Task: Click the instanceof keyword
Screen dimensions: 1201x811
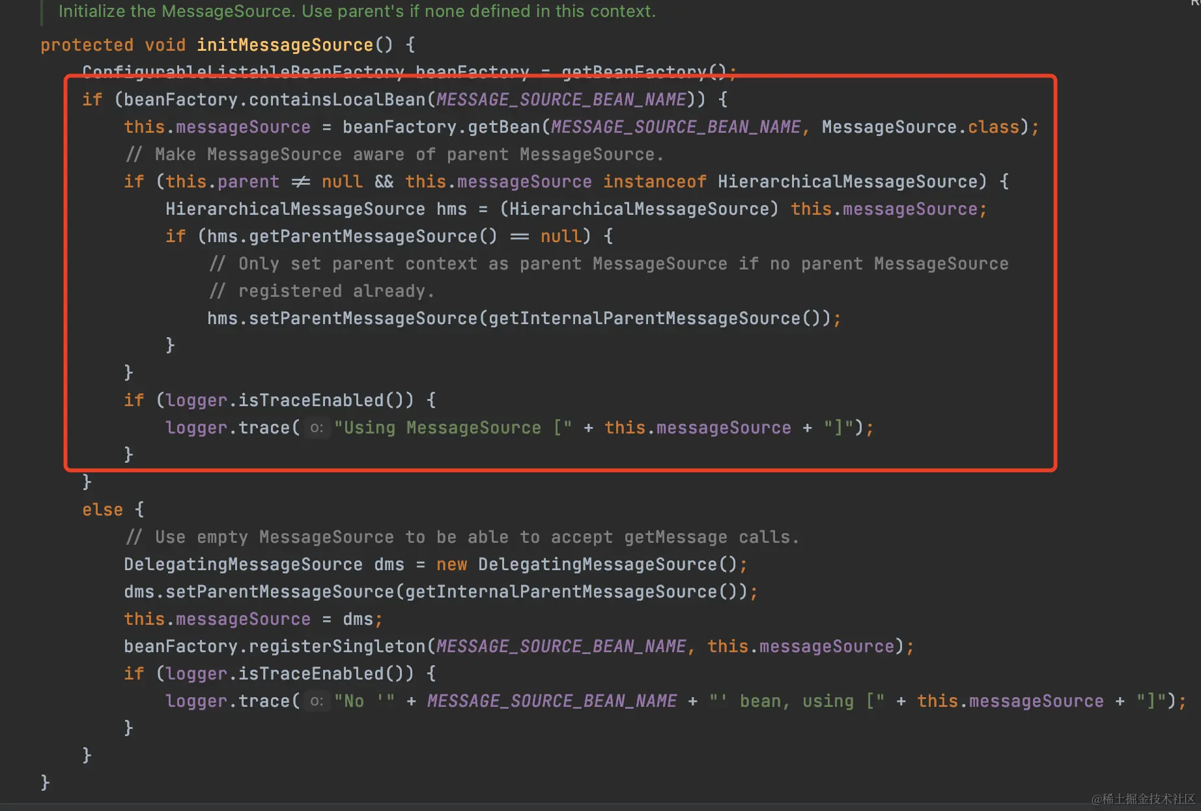Action: [655, 182]
